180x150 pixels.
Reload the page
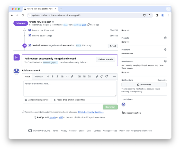tap(23, 15)
